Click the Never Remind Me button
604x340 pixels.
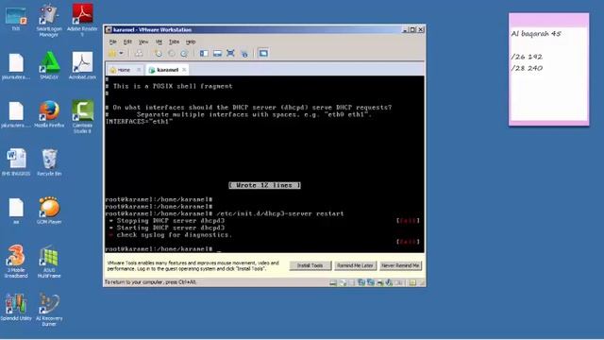click(x=400, y=265)
